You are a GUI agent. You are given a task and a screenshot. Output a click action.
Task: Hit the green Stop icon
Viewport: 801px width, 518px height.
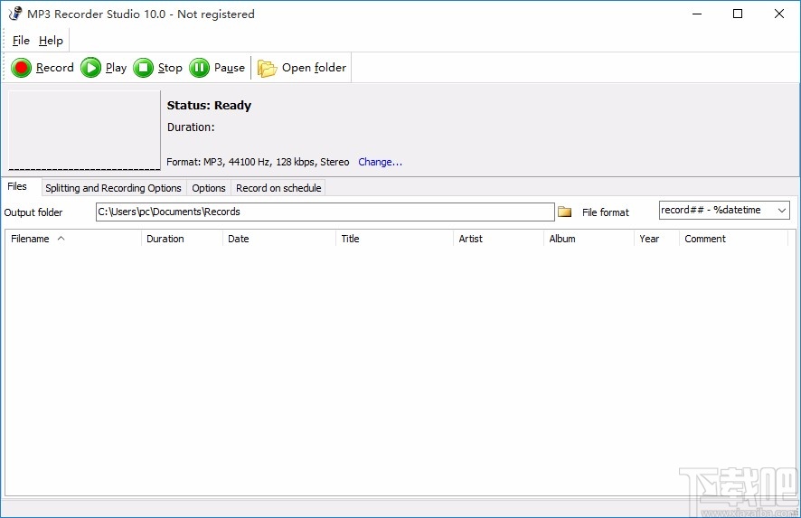pos(143,68)
